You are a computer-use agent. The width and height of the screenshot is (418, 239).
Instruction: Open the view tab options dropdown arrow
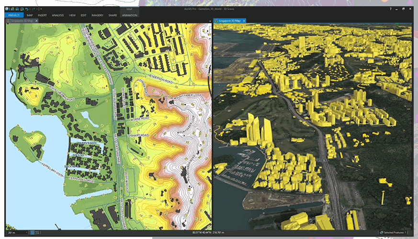210,21
